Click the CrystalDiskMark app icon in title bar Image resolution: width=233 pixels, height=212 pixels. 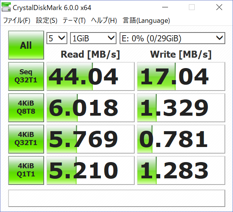click(x=7, y=8)
